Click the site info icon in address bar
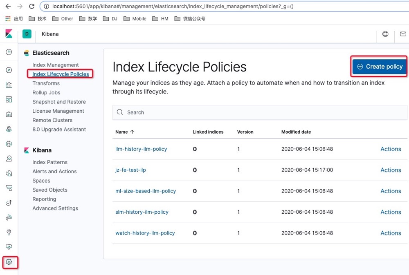This screenshot has height=275, width=409. point(46,6)
